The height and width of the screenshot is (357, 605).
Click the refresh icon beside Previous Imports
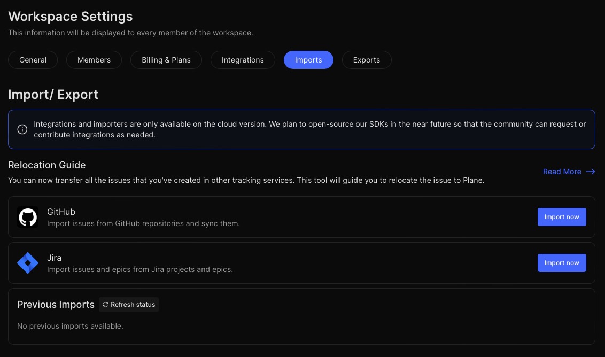(105, 305)
